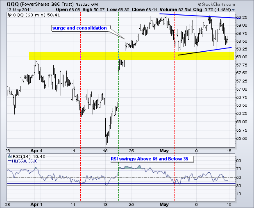Click the RSI(14) area chart icon

pos(10,156)
